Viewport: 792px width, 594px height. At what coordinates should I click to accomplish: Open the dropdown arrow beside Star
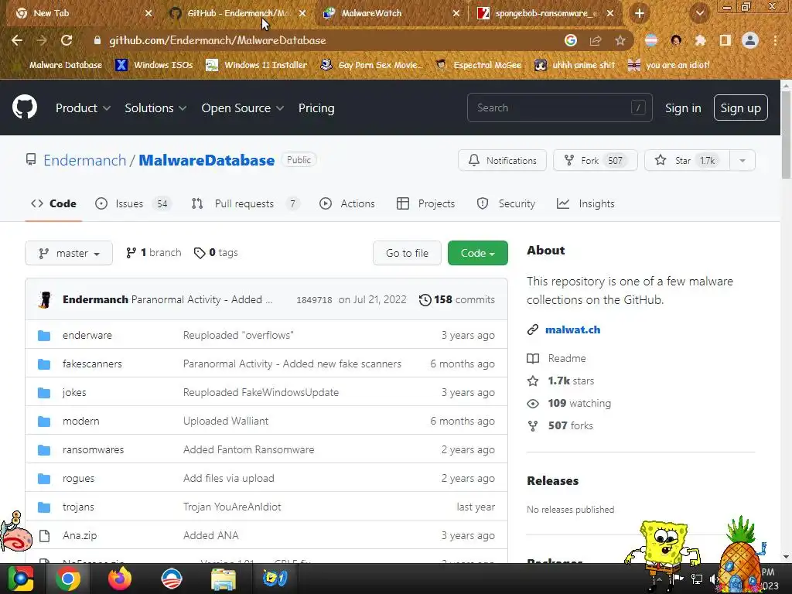tap(742, 160)
